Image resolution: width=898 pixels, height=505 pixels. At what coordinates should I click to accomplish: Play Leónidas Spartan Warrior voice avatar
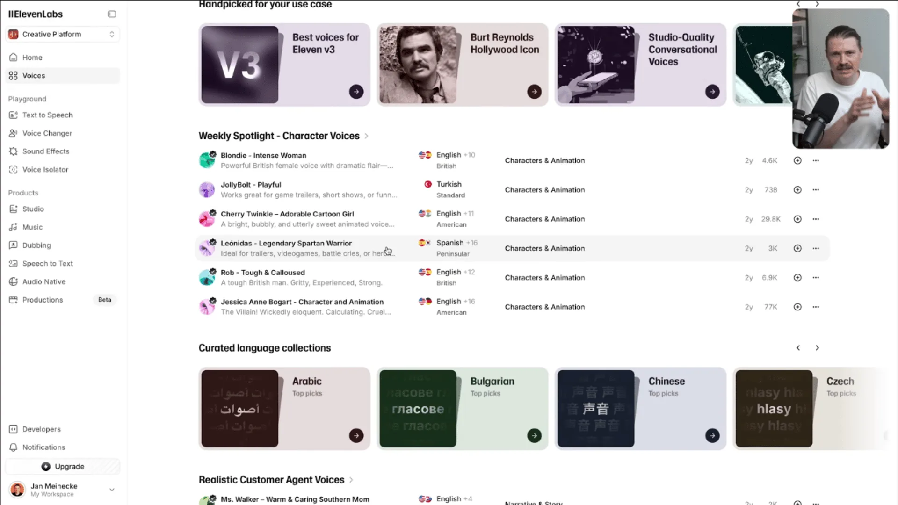[207, 248]
